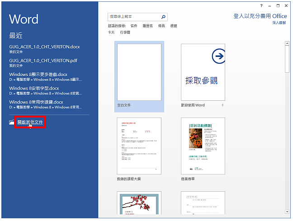Open recent file GUG_ACER_1.0_CHT_VERITON.pdf
Screen dimensions: 293x221
pyautogui.click(x=43, y=63)
